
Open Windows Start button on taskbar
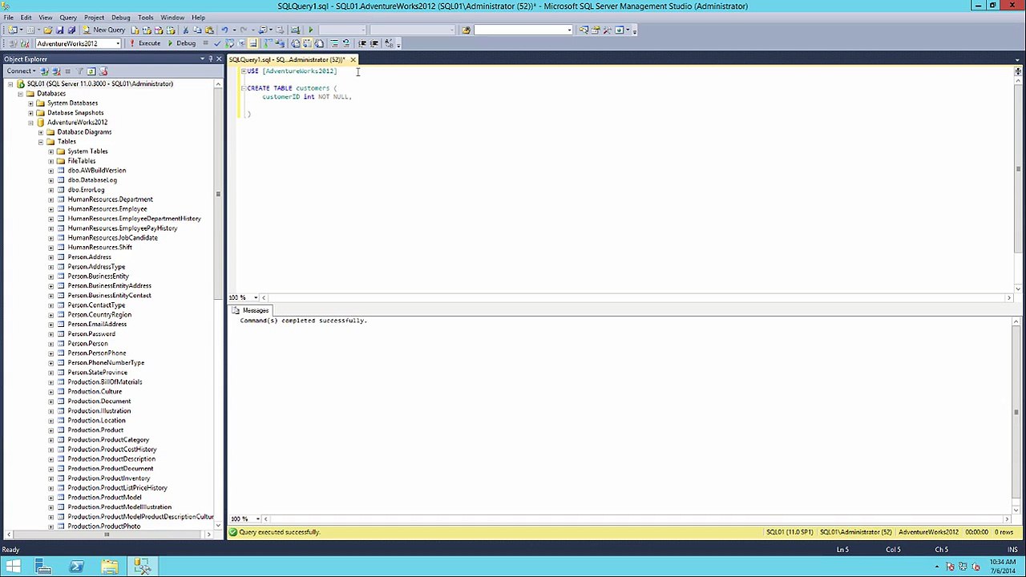click(13, 567)
